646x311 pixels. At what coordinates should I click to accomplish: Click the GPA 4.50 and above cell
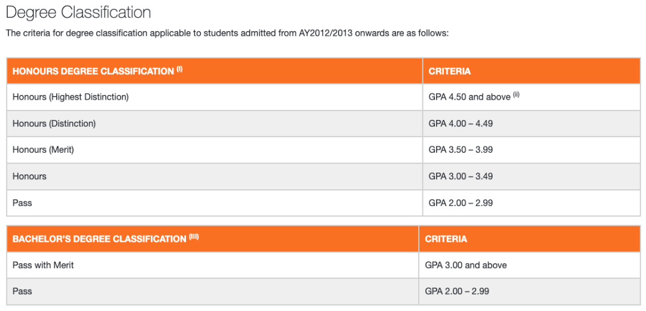click(x=531, y=97)
